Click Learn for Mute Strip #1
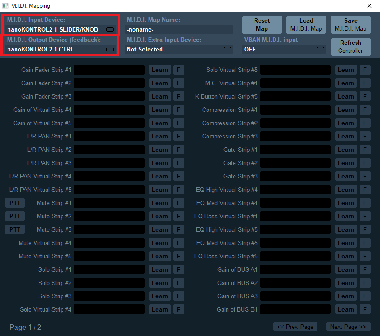Viewport: 380px width, 336px height. pyautogui.click(x=160, y=203)
